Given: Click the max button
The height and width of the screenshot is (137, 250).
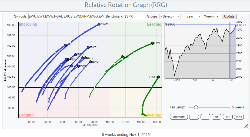Looking at the screenshot, I should tap(239, 117).
